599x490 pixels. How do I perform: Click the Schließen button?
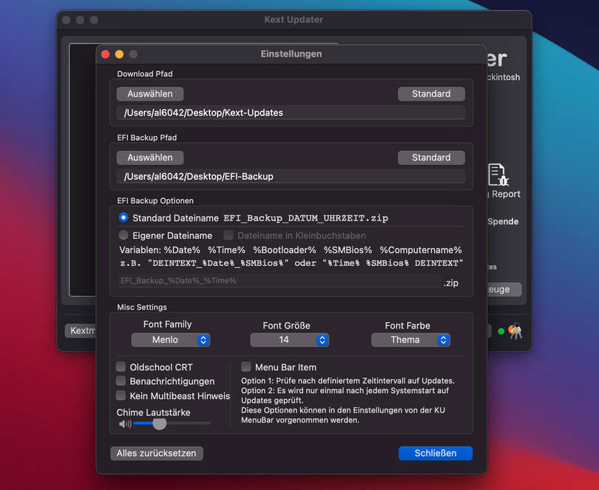pos(435,453)
